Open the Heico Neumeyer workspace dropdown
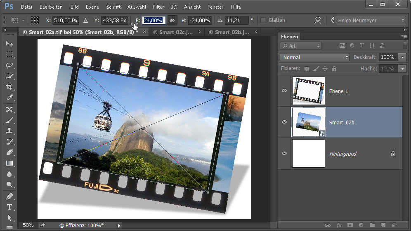 click(x=370, y=20)
